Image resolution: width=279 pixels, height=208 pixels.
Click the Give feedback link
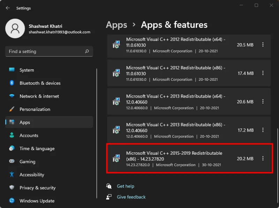click(x=131, y=197)
